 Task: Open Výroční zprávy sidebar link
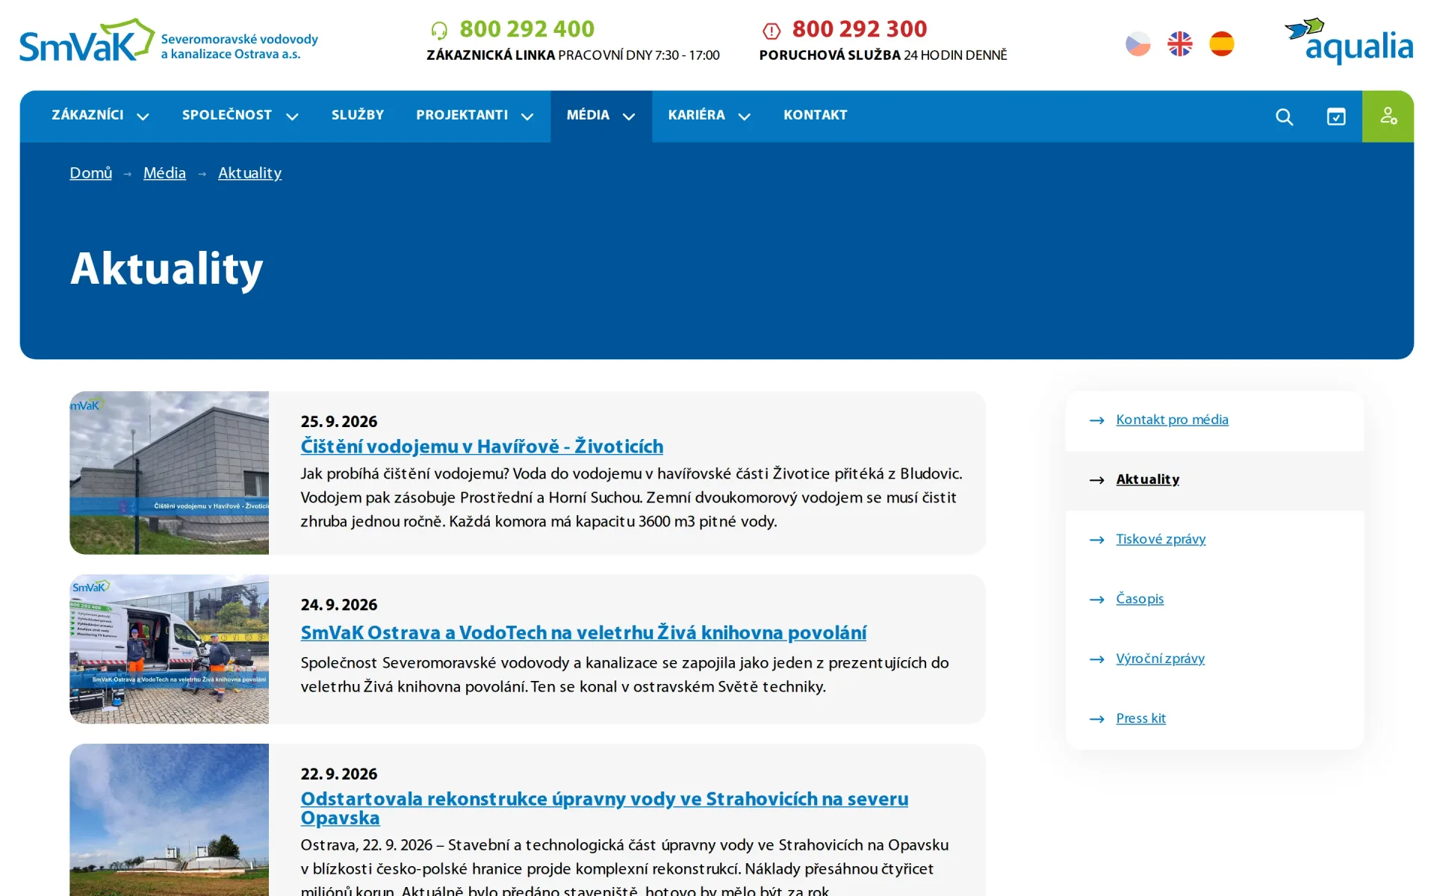[1160, 659]
